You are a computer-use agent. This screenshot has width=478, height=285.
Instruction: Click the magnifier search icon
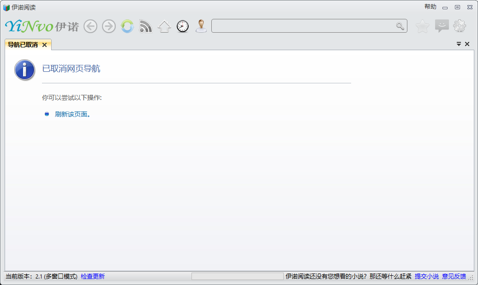pyautogui.click(x=400, y=26)
